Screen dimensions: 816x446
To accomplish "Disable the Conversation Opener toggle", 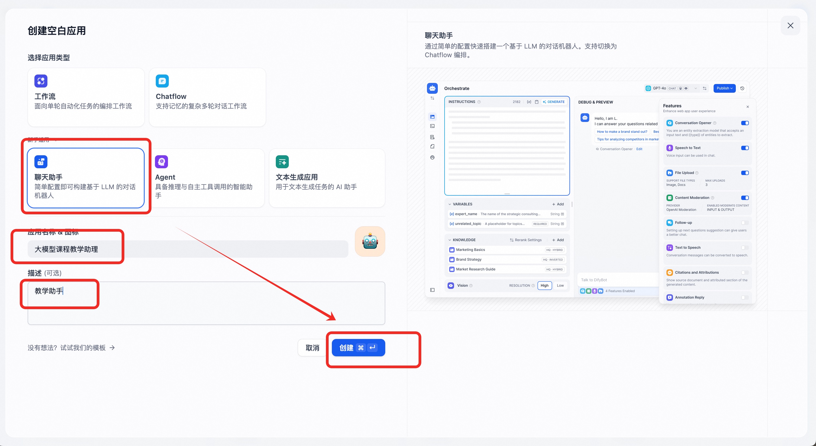I will click(x=745, y=123).
